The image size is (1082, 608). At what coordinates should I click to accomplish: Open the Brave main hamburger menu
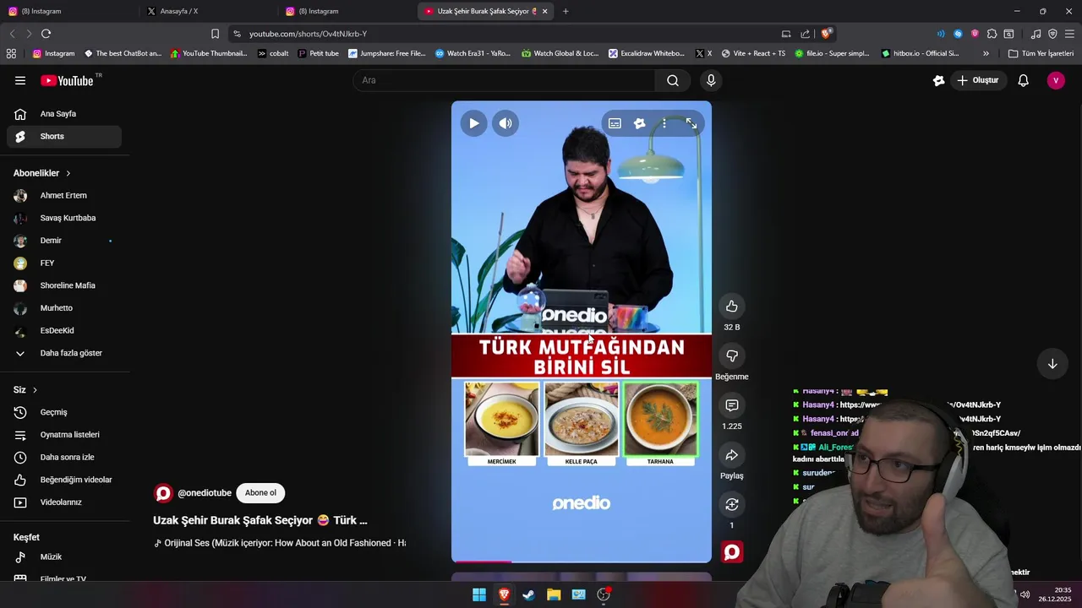1069,34
